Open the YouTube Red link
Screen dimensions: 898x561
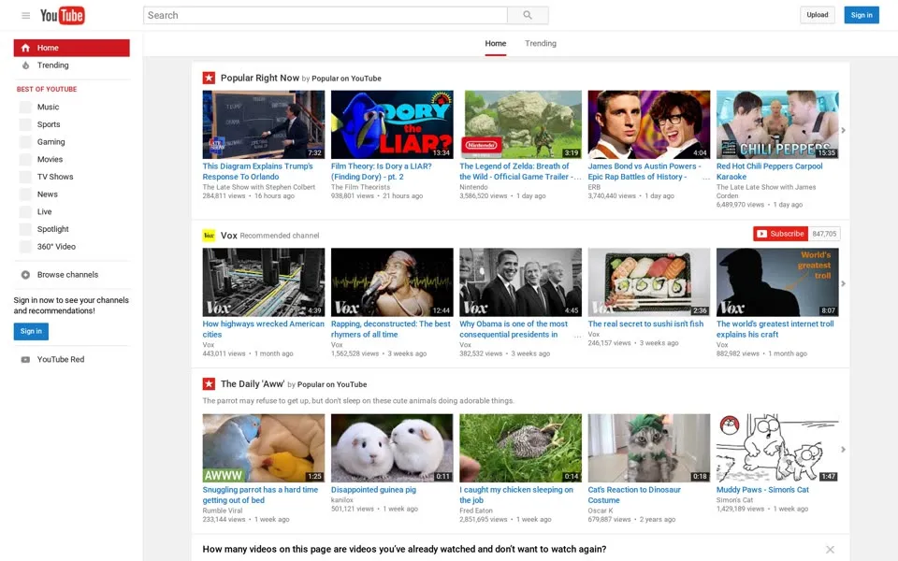[x=61, y=359]
